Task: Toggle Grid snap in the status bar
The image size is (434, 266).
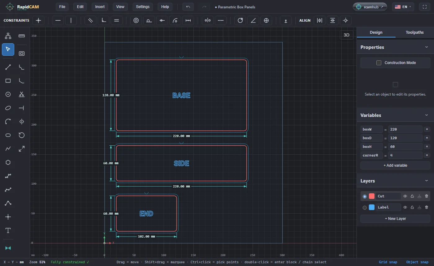Action: tap(388, 262)
